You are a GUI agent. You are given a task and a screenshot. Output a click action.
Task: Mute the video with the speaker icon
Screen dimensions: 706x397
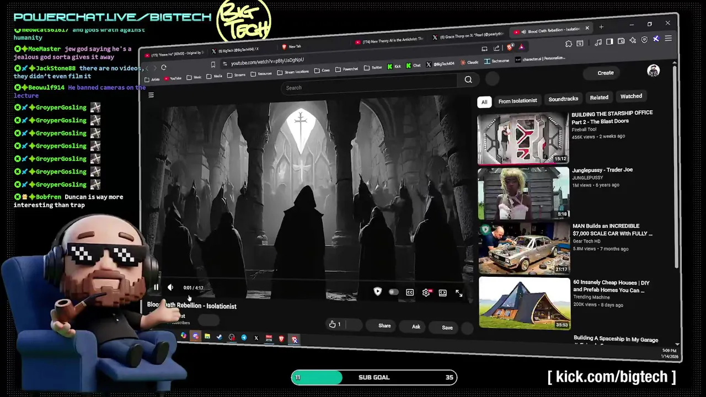coord(170,287)
